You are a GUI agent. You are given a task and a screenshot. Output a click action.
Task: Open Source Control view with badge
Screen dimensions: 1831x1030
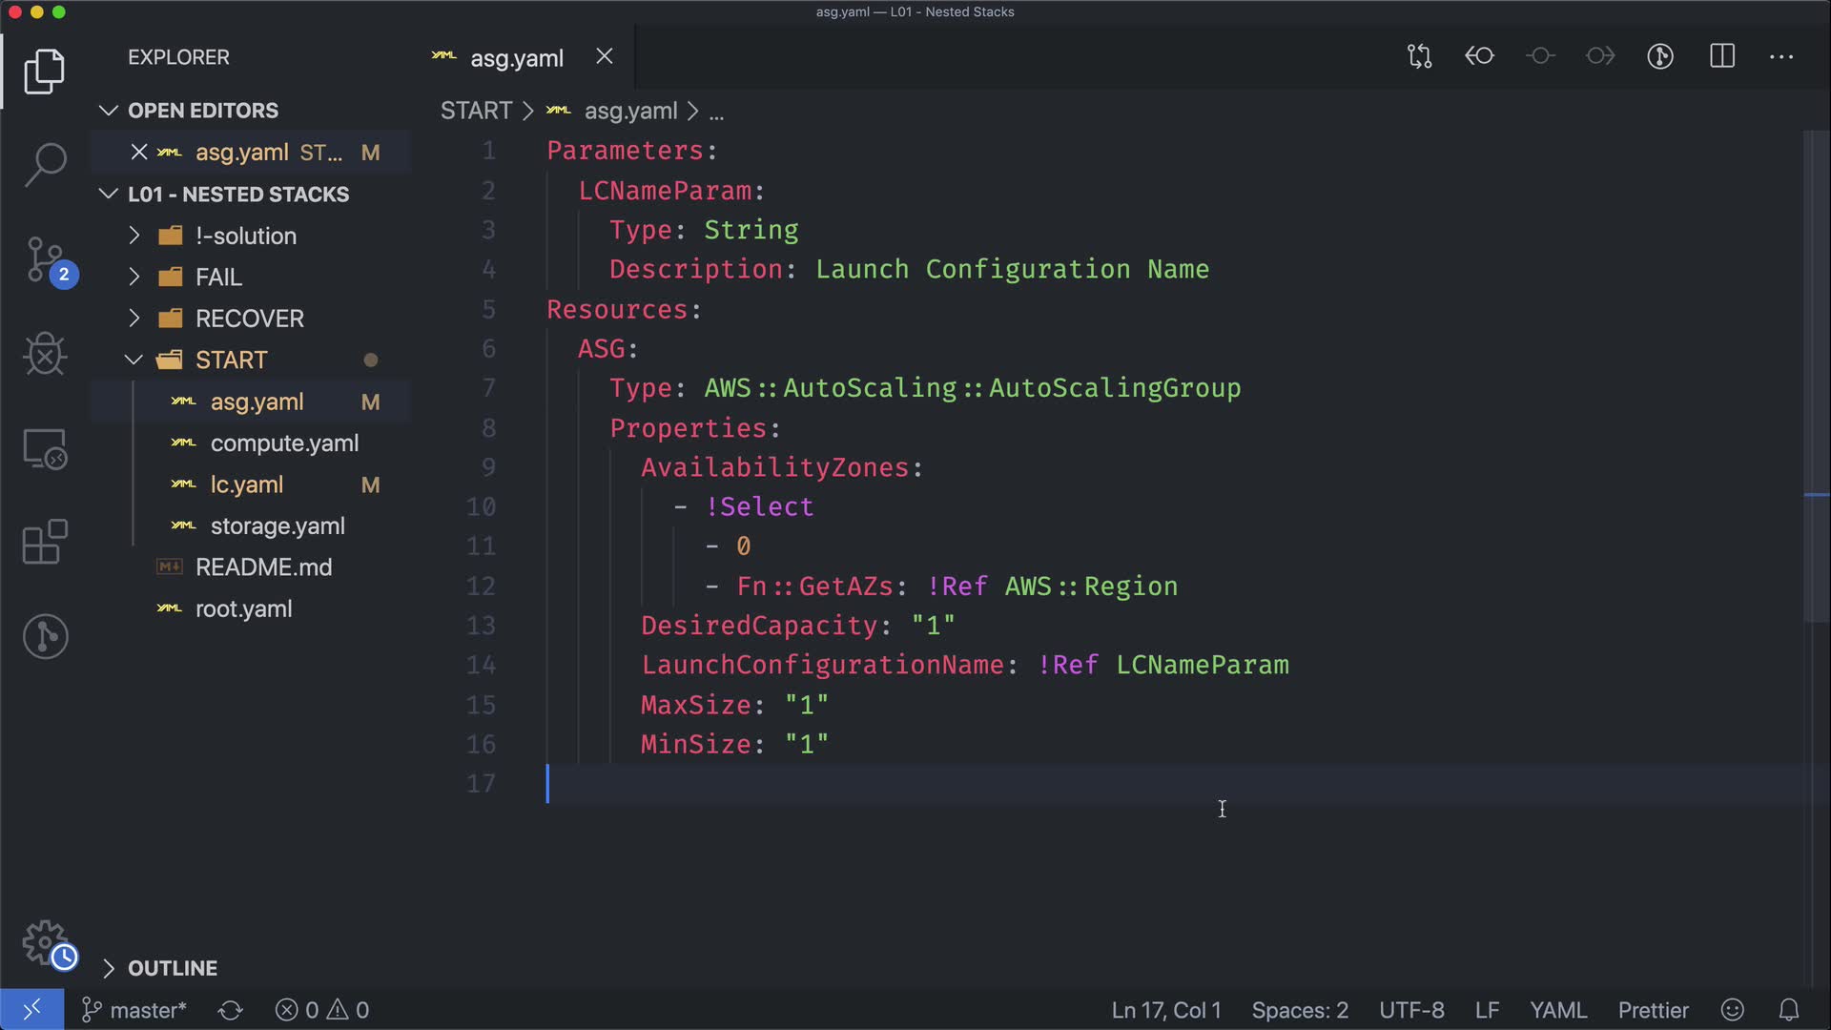point(45,259)
